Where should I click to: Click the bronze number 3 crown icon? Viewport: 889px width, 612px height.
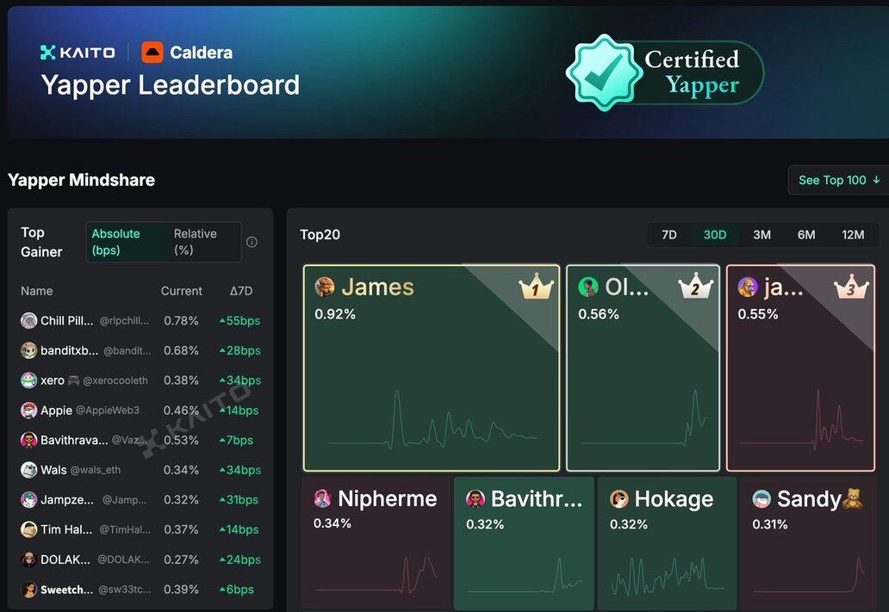(851, 288)
